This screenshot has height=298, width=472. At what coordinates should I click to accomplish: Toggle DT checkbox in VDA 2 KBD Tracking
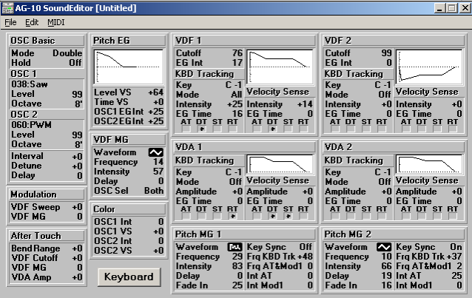[351, 216]
